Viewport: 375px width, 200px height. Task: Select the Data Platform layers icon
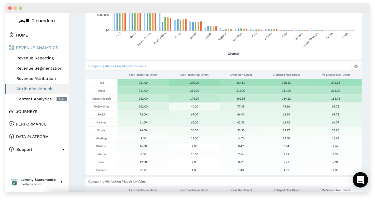coord(11,136)
